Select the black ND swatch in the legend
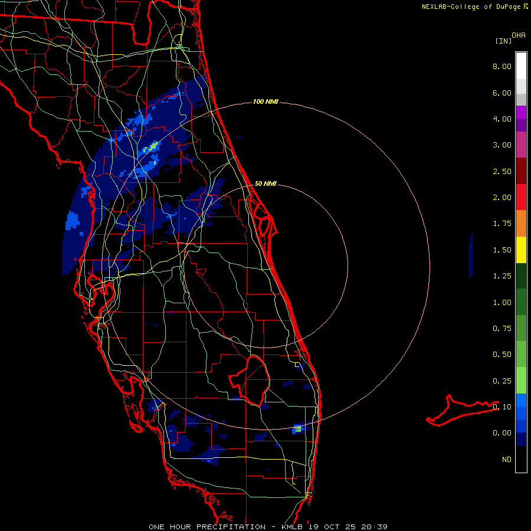 521,459
